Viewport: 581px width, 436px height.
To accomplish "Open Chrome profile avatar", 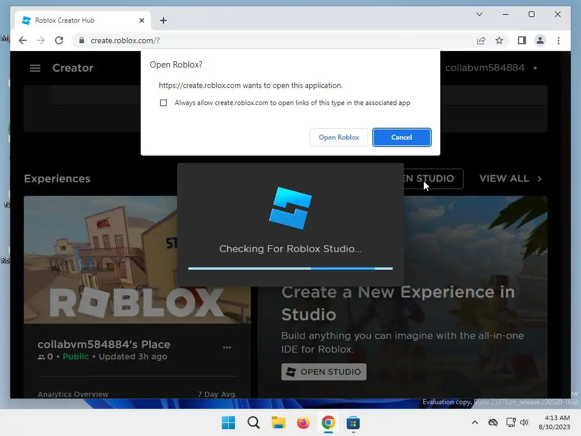I will [x=540, y=40].
